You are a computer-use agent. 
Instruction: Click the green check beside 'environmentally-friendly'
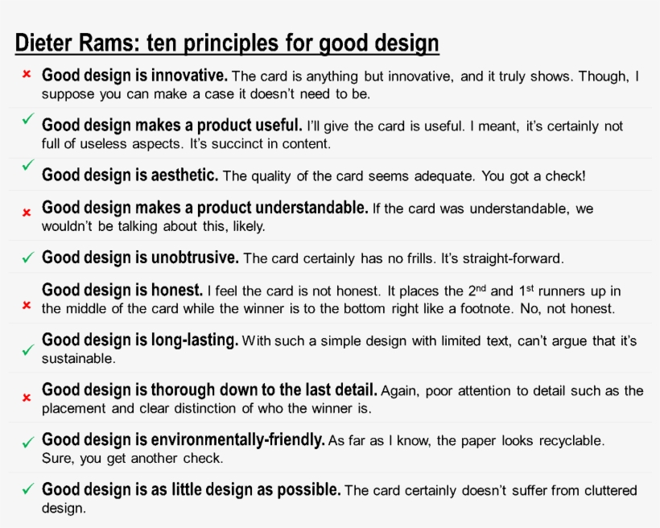point(28,442)
